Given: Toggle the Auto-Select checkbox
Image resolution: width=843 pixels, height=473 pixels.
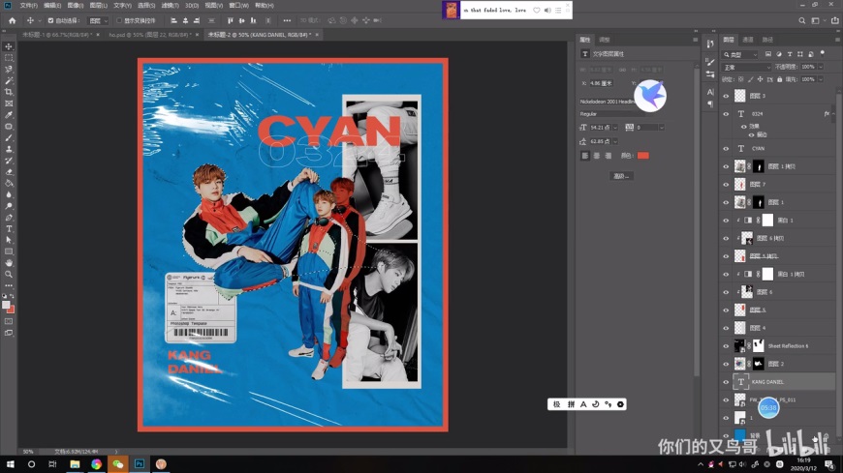Looking at the screenshot, I should 50,20.
